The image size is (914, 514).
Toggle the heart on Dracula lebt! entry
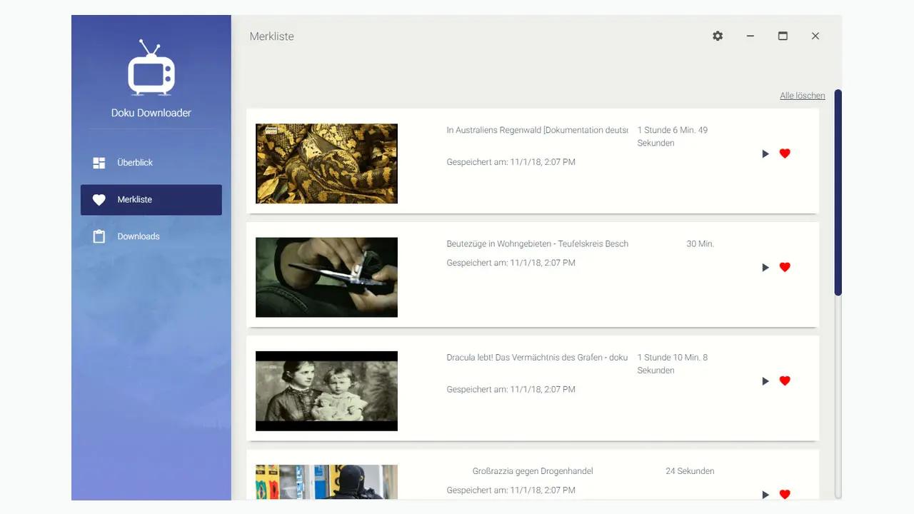pyautogui.click(x=785, y=381)
